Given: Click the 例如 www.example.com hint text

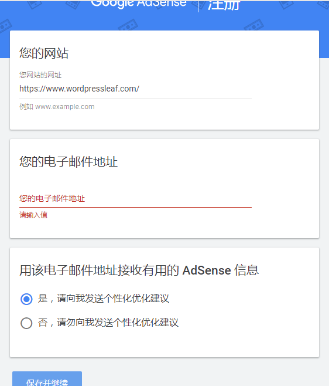Looking at the screenshot, I should pos(57,107).
